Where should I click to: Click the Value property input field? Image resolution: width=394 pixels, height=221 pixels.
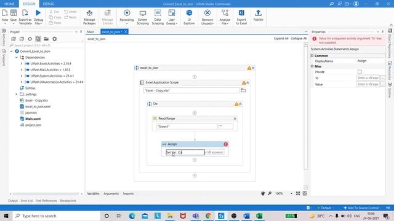(x=368, y=85)
